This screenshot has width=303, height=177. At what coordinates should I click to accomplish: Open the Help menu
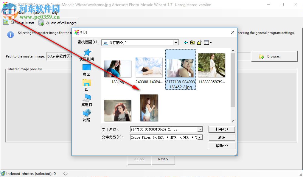pos(54,13)
